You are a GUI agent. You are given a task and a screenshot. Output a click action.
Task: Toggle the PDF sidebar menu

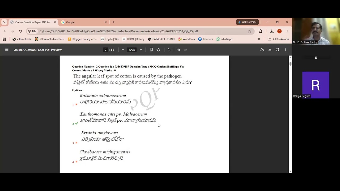(x=7, y=50)
